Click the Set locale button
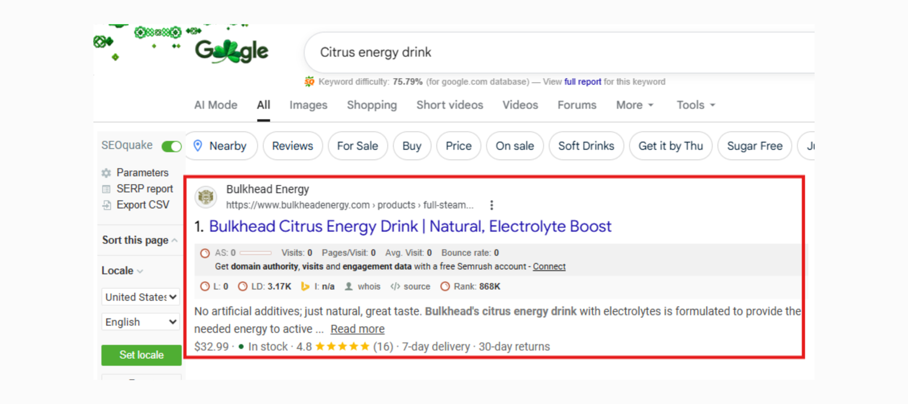This screenshot has width=908, height=404. pyautogui.click(x=141, y=355)
